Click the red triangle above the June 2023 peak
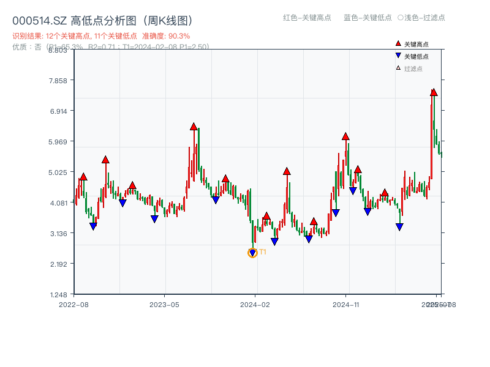The image size is (490, 367). [193, 127]
